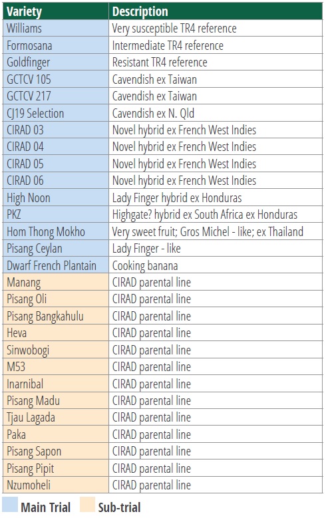Click the Goldfinger variety cell
Viewport: 326px width, 518px height.
coord(55,62)
